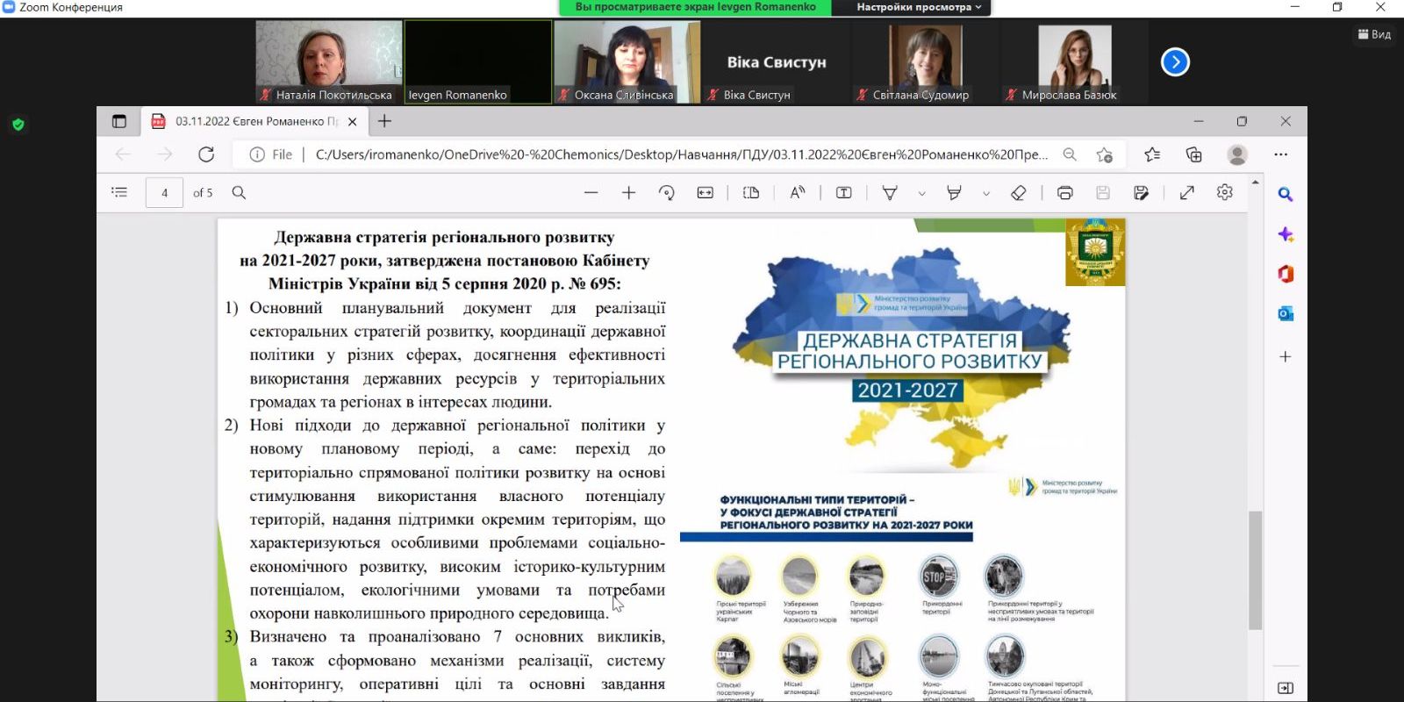Expand the Draw tool options arrow
Viewport: 1404px width, 702px height.
[x=921, y=194]
